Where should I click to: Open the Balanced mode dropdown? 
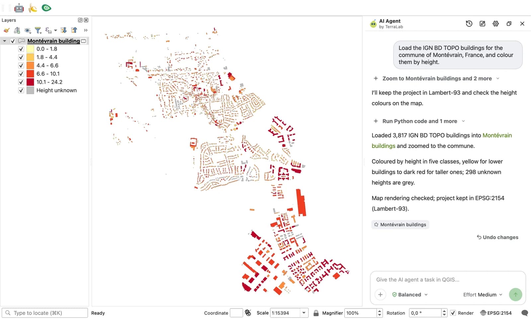pyautogui.click(x=410, y=294)
